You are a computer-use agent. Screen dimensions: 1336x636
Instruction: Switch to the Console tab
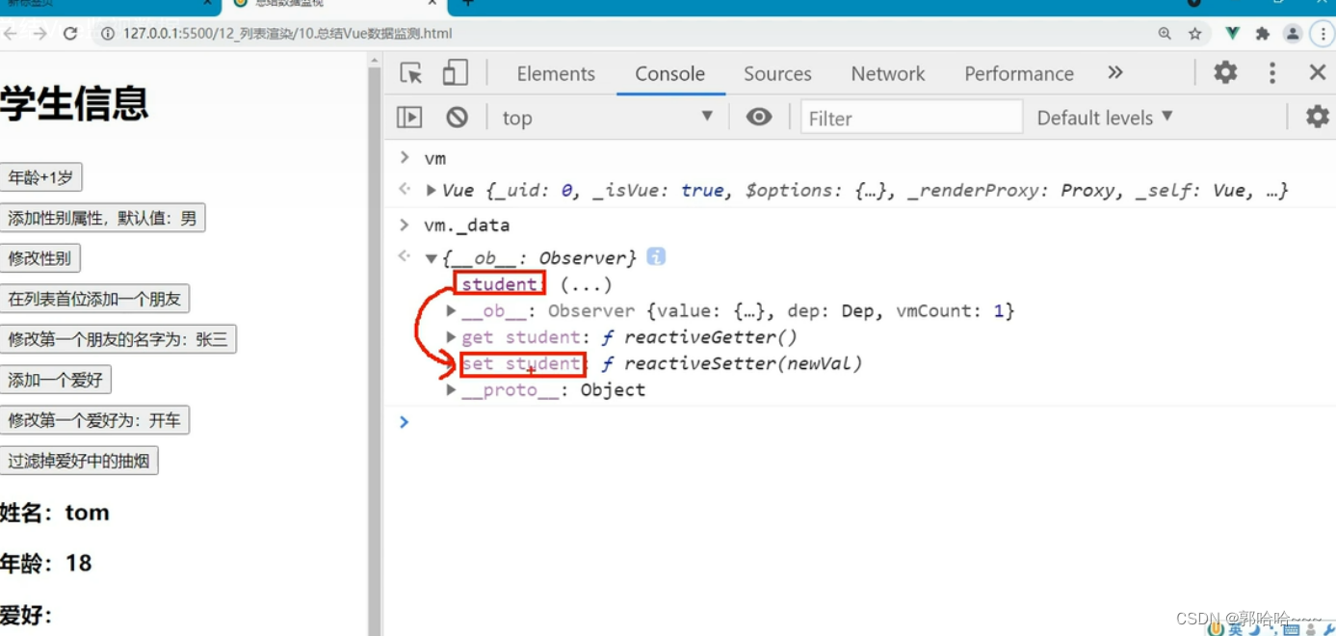point(669,73)
